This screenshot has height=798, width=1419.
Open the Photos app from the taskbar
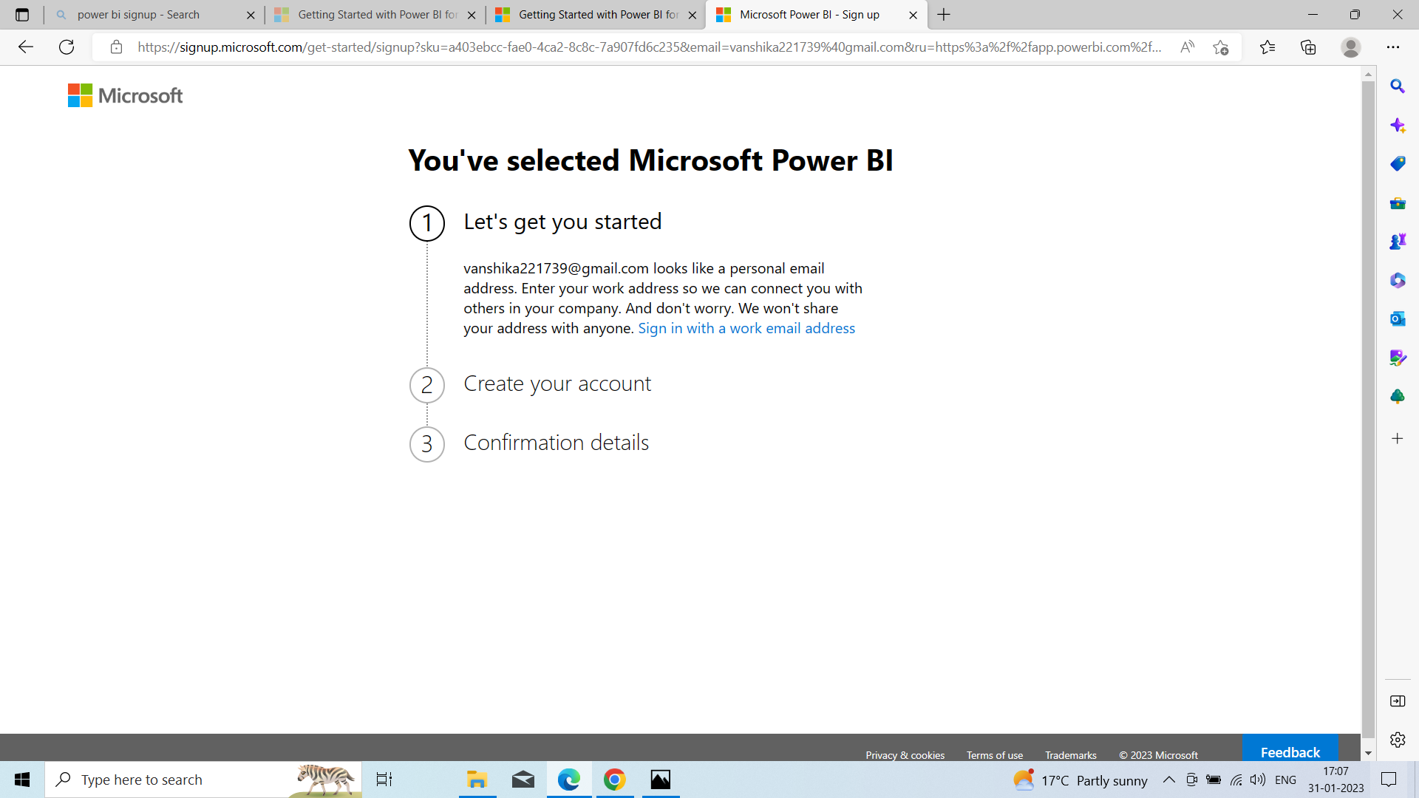coord(661,780)
